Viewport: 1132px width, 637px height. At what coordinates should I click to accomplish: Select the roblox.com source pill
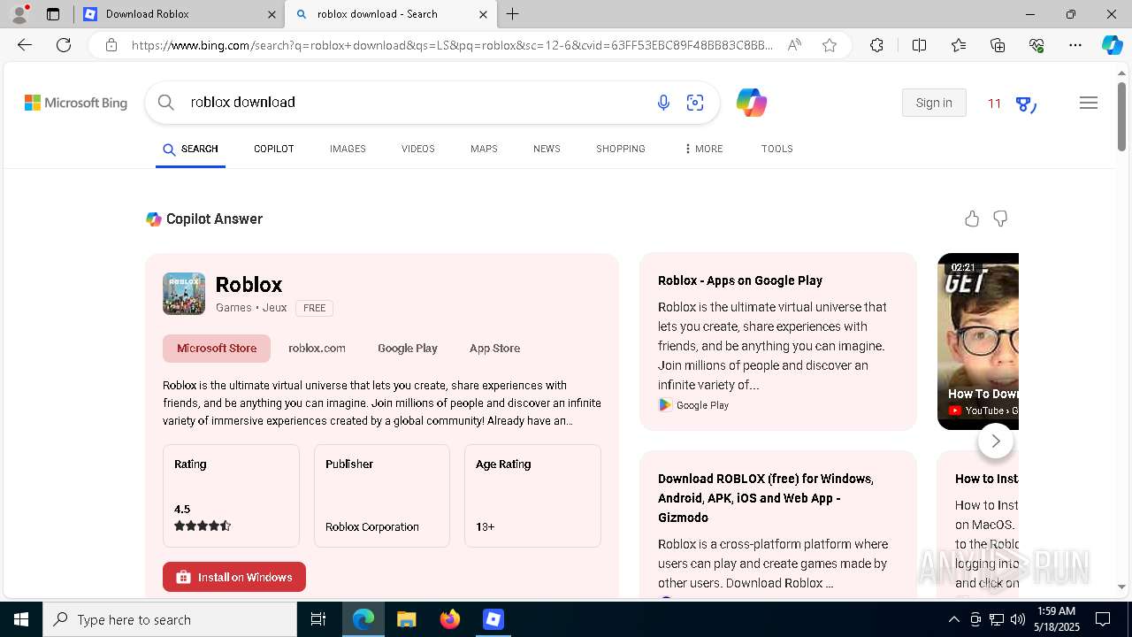317,349
